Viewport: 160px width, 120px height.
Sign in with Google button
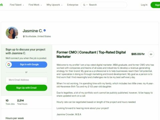pyautogui.click(x=26, y=64)
